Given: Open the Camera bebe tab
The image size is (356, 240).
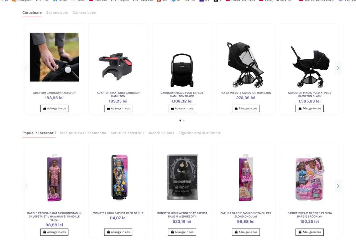Looking at the screenshot, I should click(84, 13).
